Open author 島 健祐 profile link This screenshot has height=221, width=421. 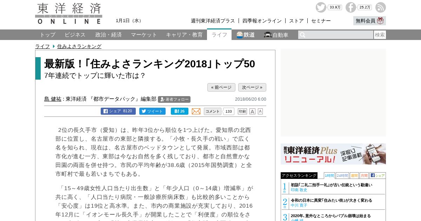(x=53, y=99)
